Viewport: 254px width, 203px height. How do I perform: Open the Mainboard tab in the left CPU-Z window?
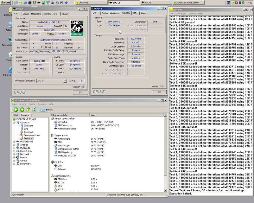36,14
